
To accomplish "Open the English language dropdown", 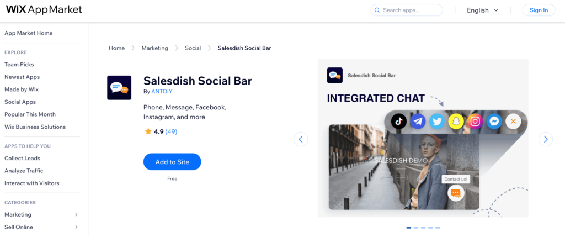I will 482,10.
